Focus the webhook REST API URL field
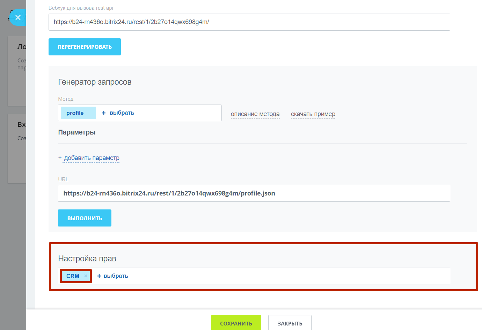482x330 pixels. click(x=249, y=22)
